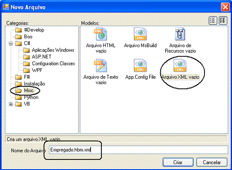The height and width of the screenshot is (170, 232).
Task: Switch to small icons list view button
Action: [x=223, y=21]
